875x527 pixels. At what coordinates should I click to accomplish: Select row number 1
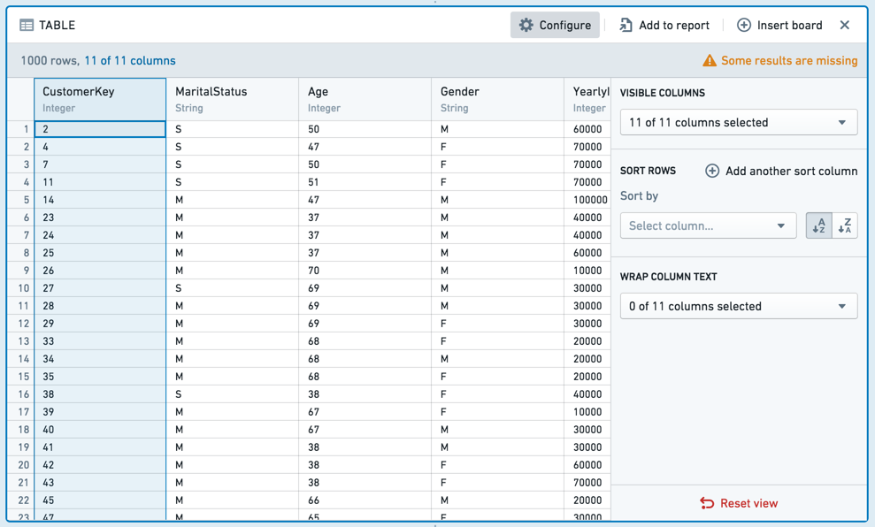point(20,129)
